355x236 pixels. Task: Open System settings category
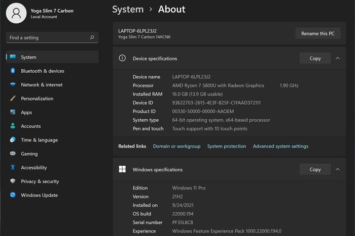52,57
